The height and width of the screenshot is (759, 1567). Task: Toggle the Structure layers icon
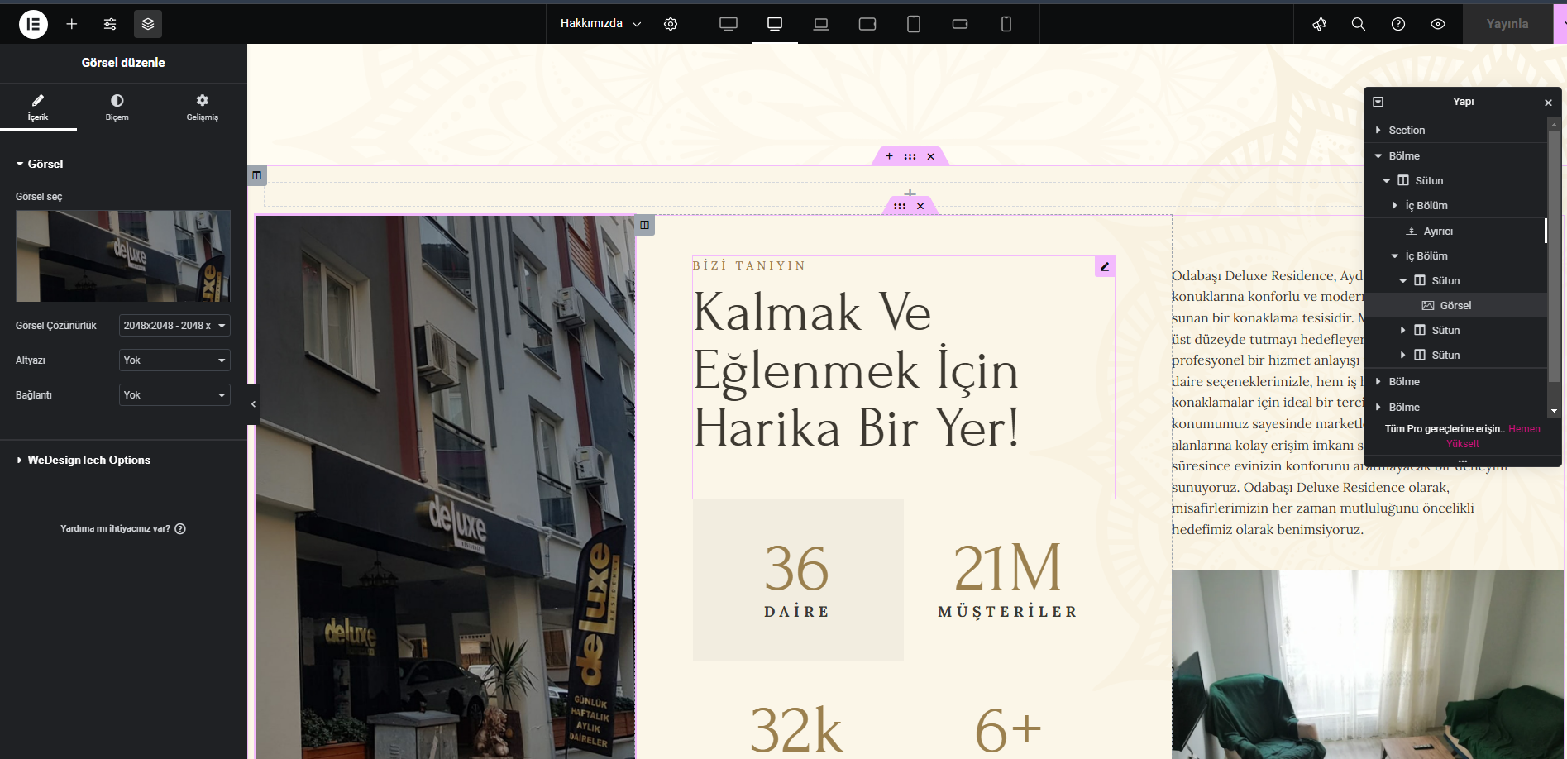pyautogui.click(x=148, y=24)
